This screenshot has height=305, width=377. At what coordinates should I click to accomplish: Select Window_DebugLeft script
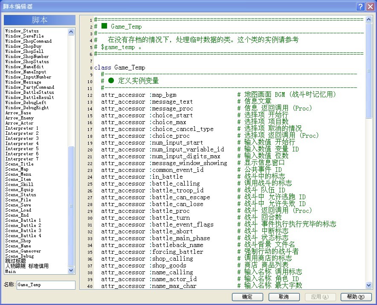point(26,102)
